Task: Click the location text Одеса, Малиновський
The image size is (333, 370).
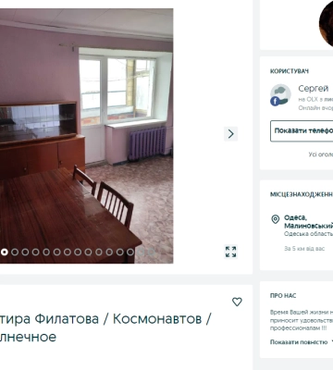Action: click(x=308, y=221)
